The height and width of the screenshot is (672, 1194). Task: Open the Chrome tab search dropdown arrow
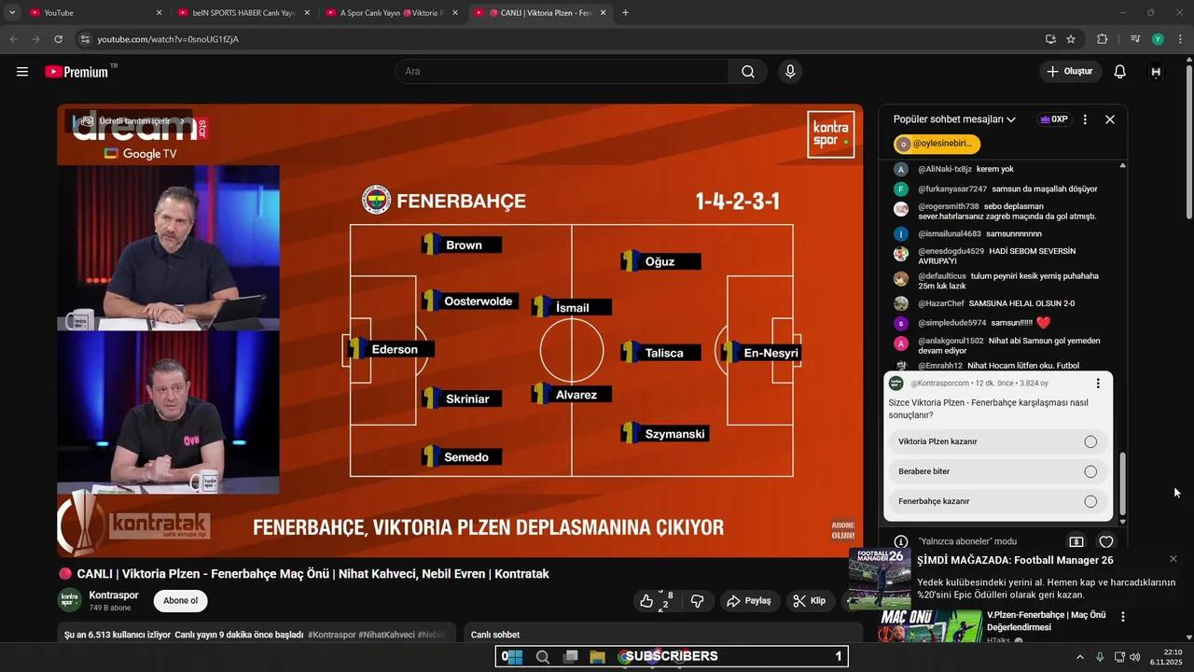pyautogui.click(x=12, y=13)
